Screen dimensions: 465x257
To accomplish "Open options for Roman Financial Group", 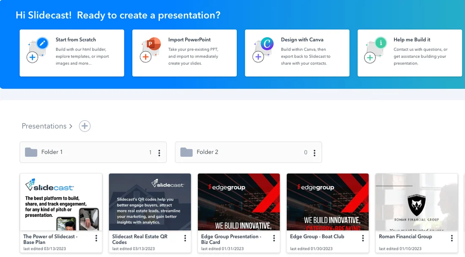I will coord(451,238).
